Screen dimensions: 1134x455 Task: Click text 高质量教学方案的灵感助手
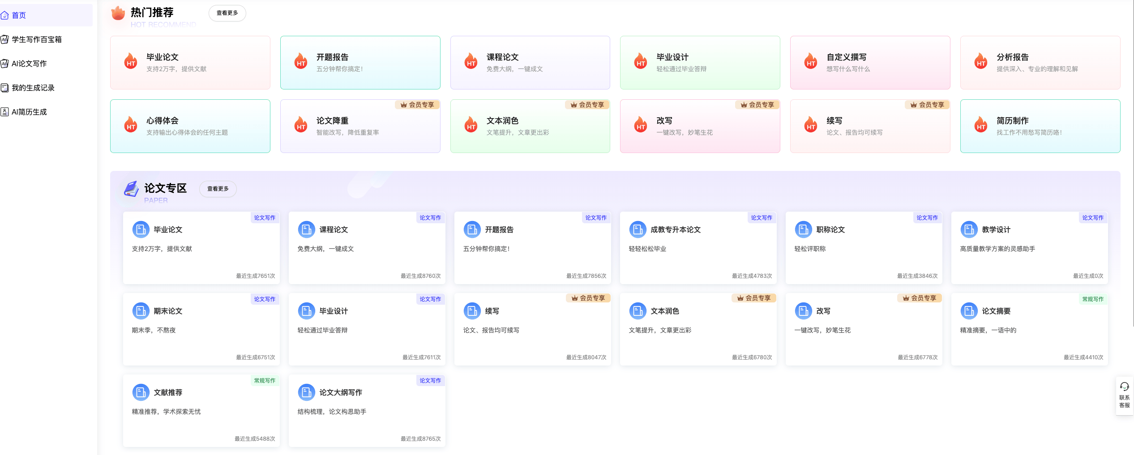997,249
